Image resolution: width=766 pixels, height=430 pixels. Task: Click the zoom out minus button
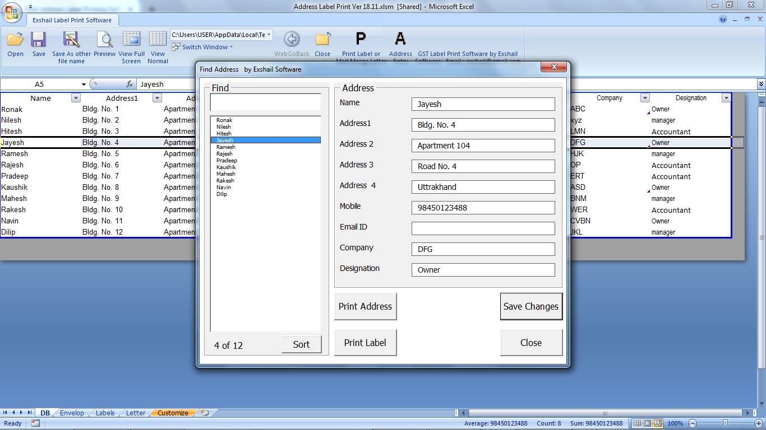click(x=693, y=423)
